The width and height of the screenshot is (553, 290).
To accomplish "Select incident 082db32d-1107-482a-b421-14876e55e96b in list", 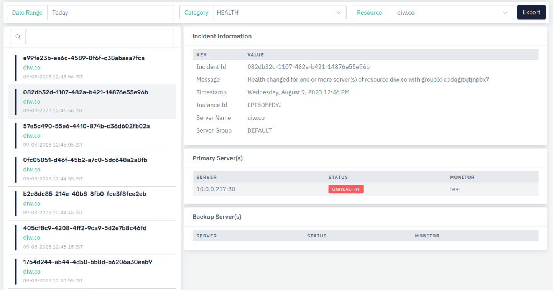I will pos(86,92).
